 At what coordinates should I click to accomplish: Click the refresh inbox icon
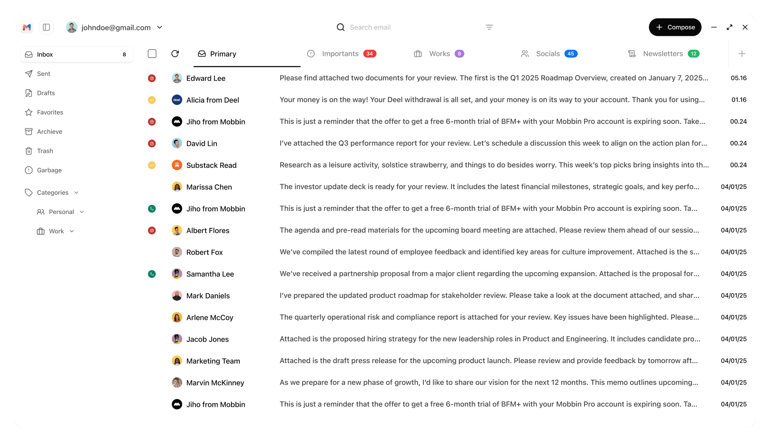tap(175, 54)
